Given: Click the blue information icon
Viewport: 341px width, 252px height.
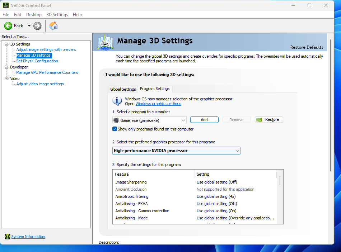Looking at the screenshot, I should click(117, 101).
